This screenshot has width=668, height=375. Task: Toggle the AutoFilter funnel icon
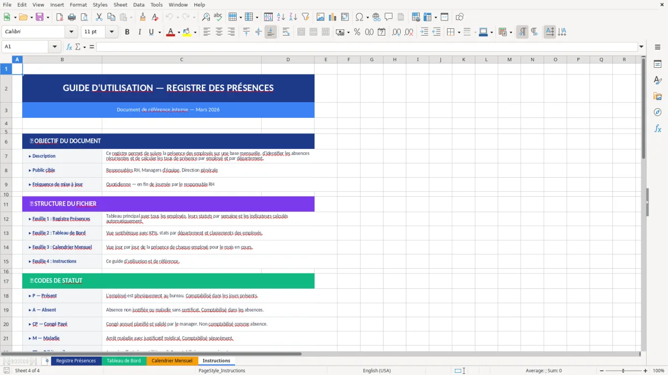[x=305, y=17]
